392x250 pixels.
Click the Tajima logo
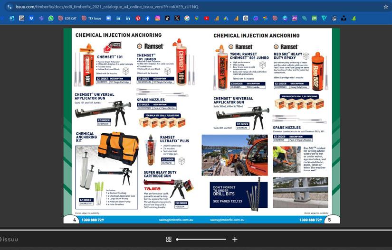[152, 189]
